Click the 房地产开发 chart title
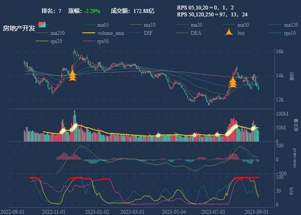This screenshot has height=215, width=301. click(x=18, y=28)
